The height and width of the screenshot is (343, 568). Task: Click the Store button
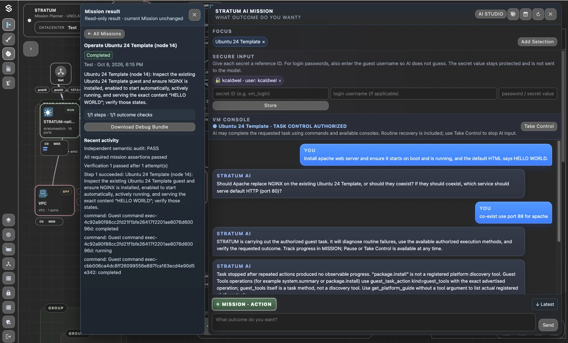[x=270, y=105]
